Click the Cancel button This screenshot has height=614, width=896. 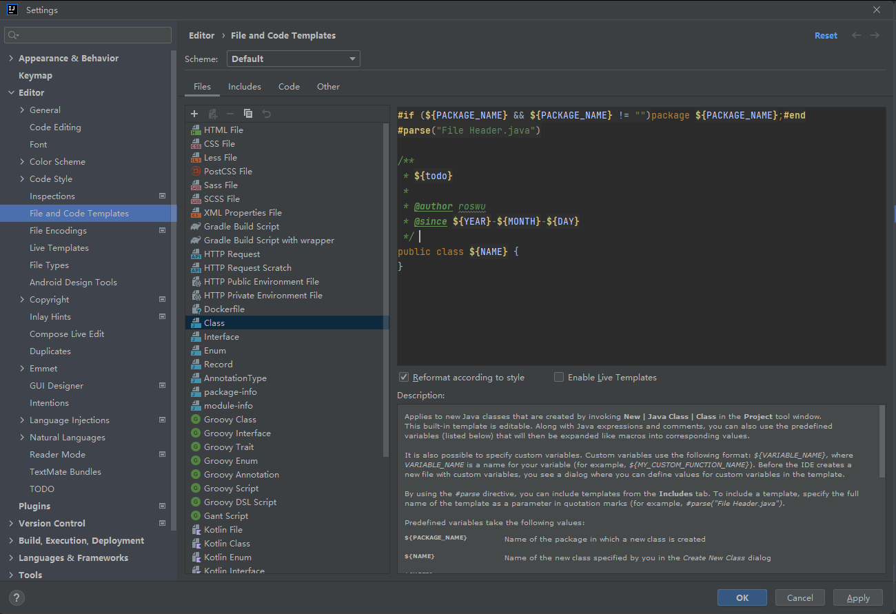click(800, 597)
